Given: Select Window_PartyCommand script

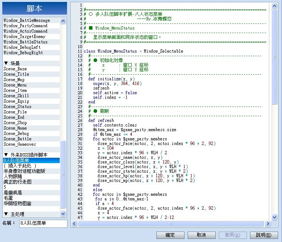Looking at the screenshot, I should coord(31,26).
